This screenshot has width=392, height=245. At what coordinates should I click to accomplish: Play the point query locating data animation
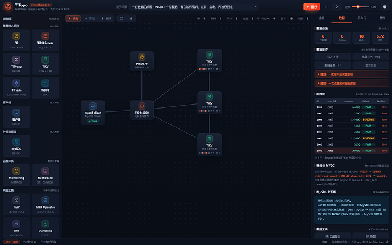352,84
